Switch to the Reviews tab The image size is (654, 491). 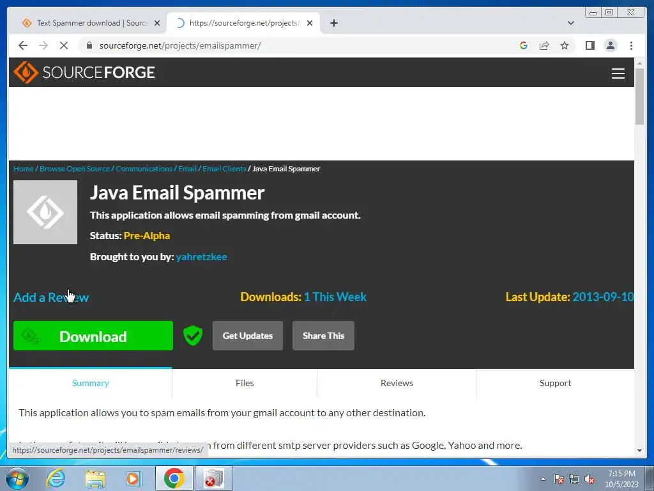(x=397, y=383)
